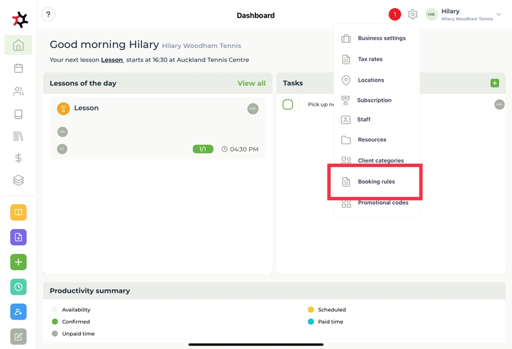
Task: Click the question mark help button
Action: [x=48, y=15]
